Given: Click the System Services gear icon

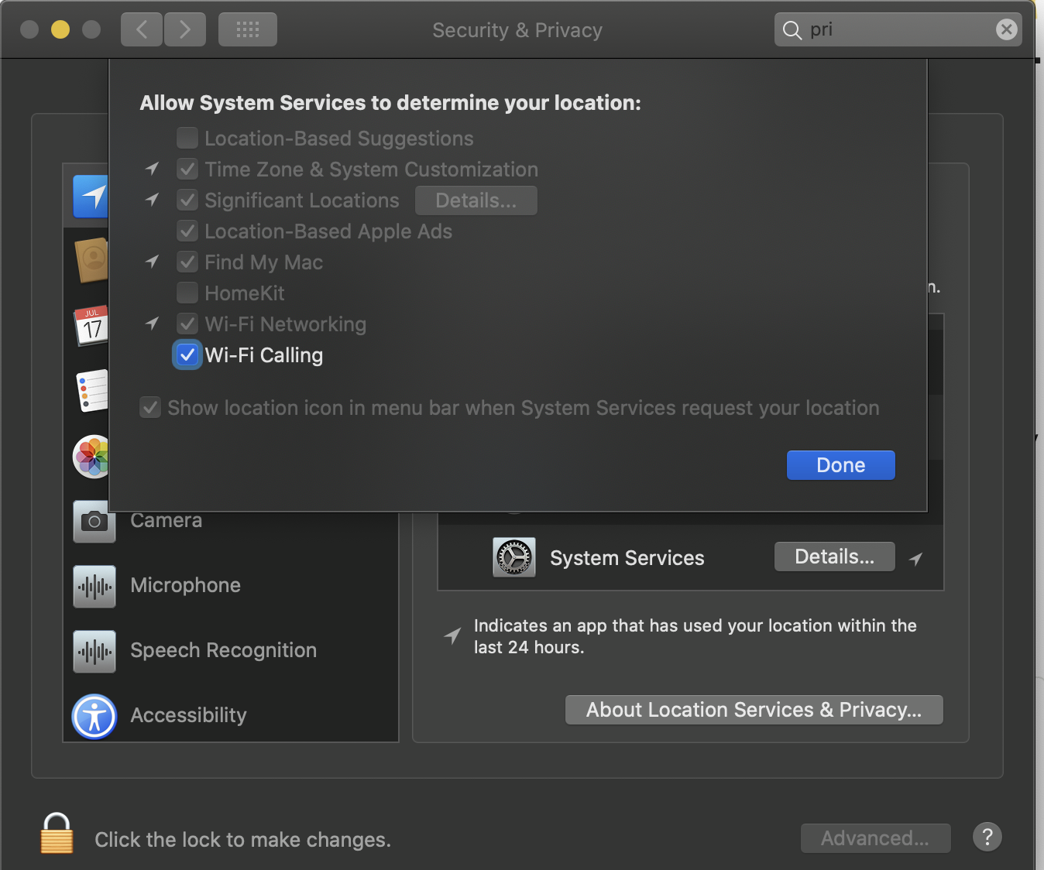Looking at the screenshot, I should click(514, 557).
